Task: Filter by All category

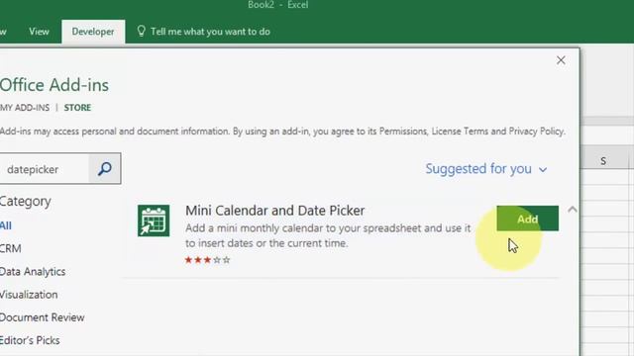Action: click(x=5, y=225)
